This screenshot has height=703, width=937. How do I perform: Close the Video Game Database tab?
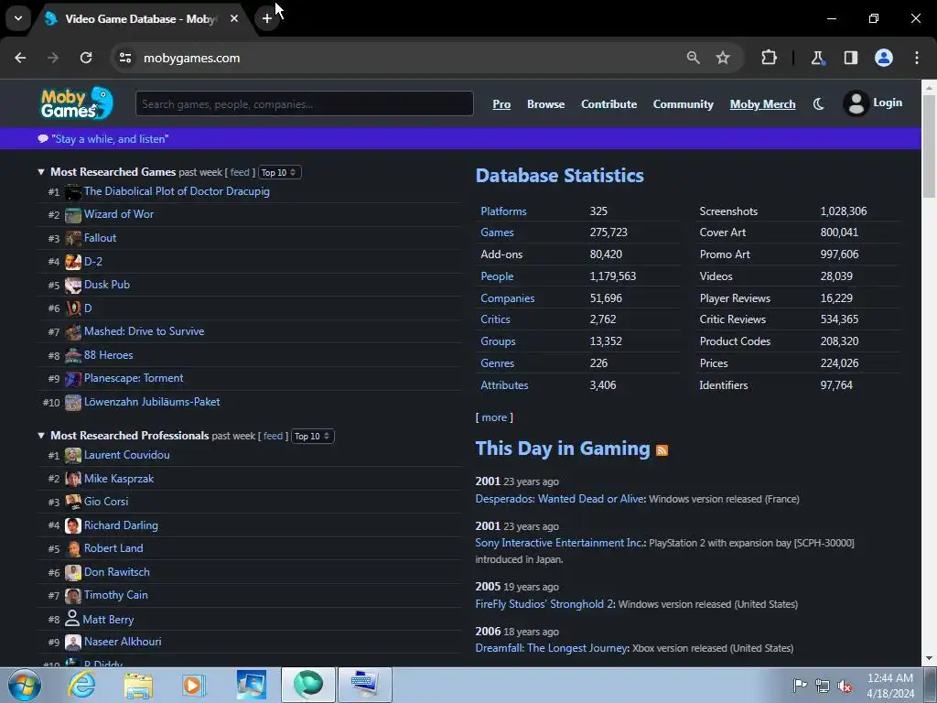pos(234,18)
